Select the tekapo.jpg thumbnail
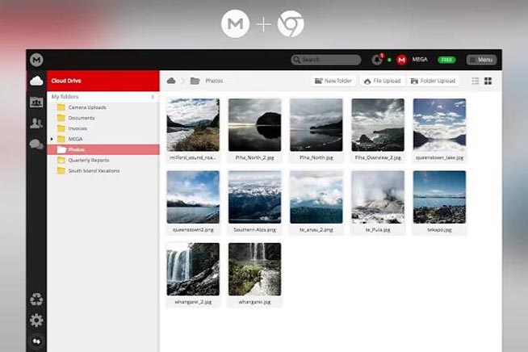The height and width of the screenshot is (352, 528). point(439,197)
